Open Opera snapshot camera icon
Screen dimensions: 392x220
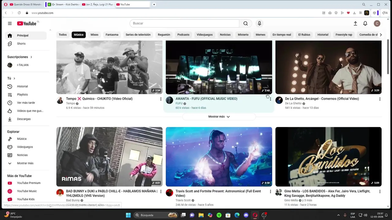(x=330, y=13)
